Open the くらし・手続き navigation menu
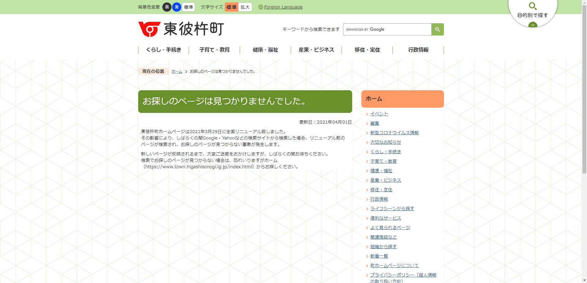 [164, 50]
